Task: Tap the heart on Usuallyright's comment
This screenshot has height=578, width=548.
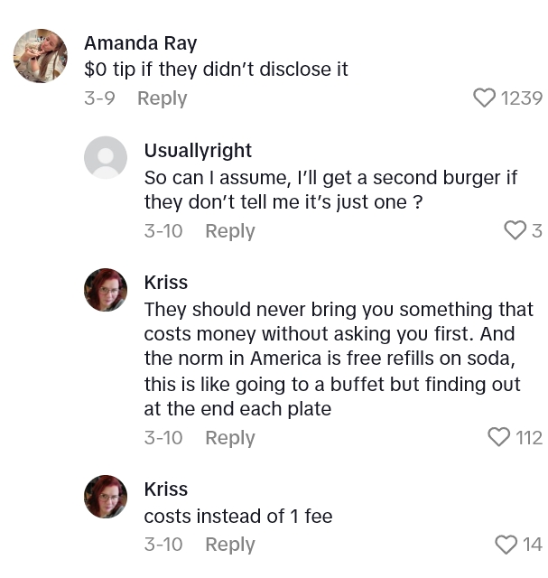Action: click(515, 231)
